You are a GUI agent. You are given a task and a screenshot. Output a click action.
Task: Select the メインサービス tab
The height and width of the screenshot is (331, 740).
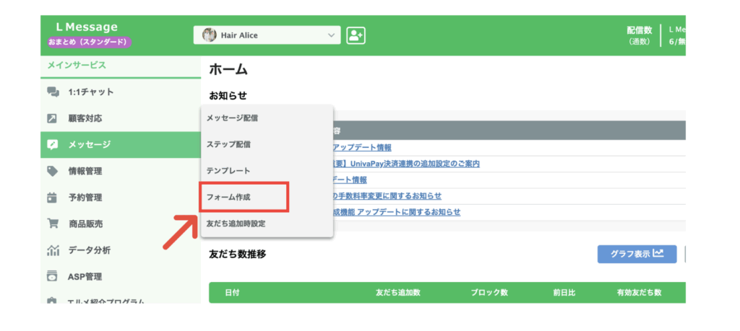coord(77,66)
